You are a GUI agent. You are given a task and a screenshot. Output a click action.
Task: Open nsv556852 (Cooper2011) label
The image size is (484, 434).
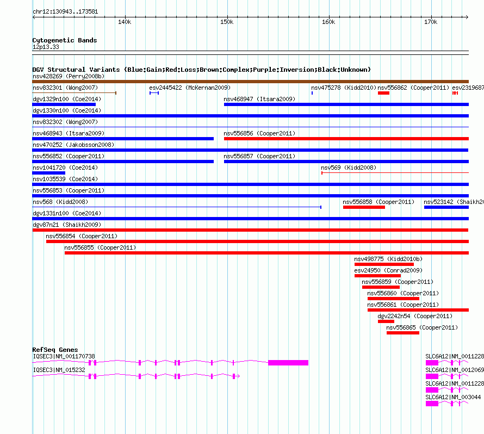69,156
